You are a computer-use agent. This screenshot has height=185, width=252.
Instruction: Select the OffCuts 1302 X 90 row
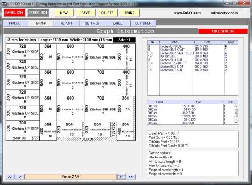point(191,116)
